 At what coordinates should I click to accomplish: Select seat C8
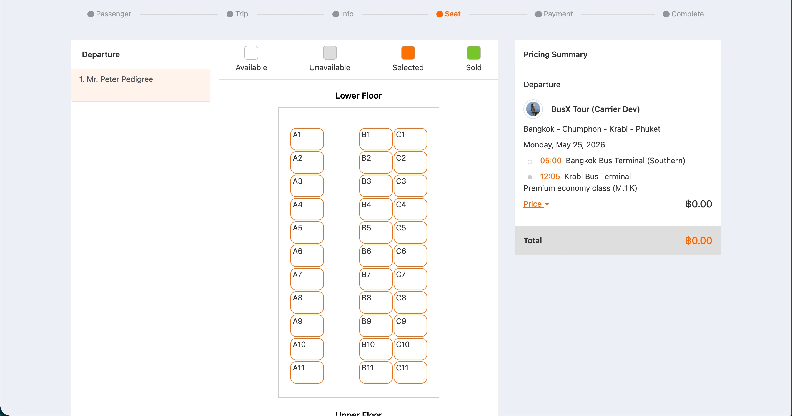coord(410,302)
